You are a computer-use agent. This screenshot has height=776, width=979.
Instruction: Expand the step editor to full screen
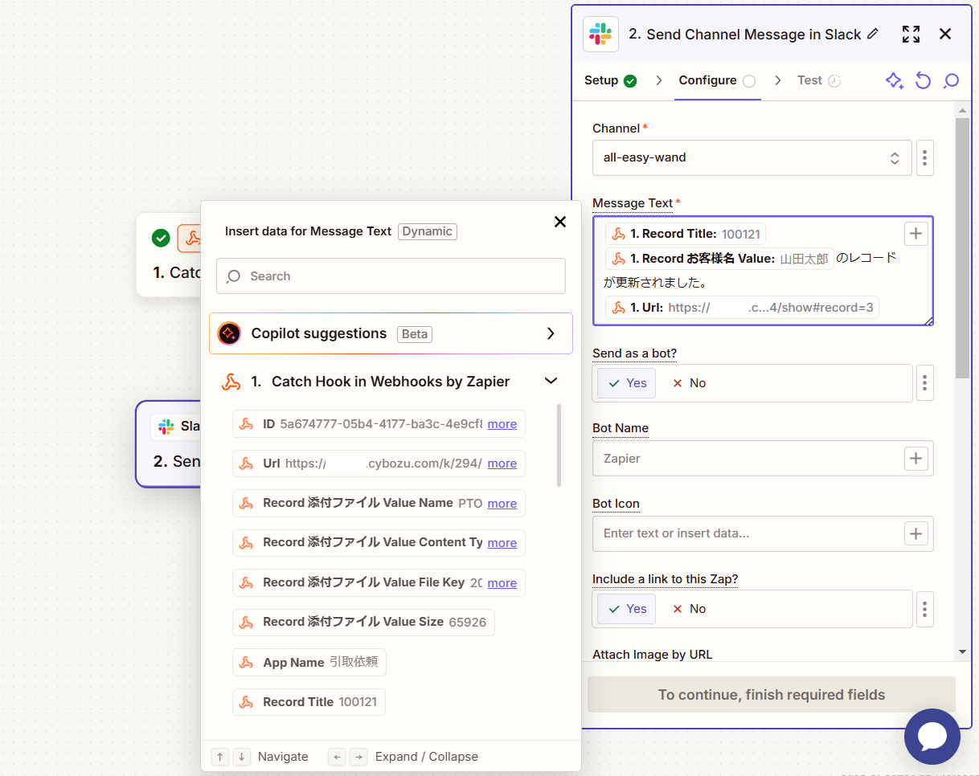coord(911,34)
